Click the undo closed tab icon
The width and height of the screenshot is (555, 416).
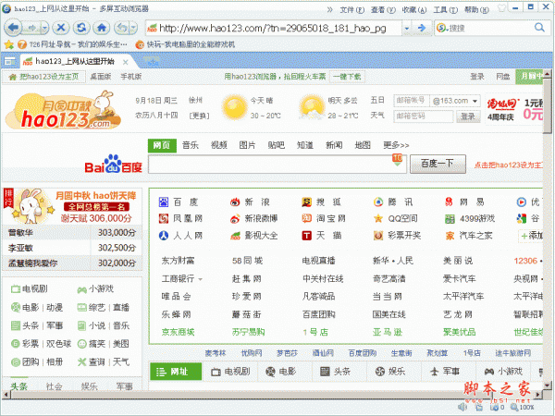(121, 28)
